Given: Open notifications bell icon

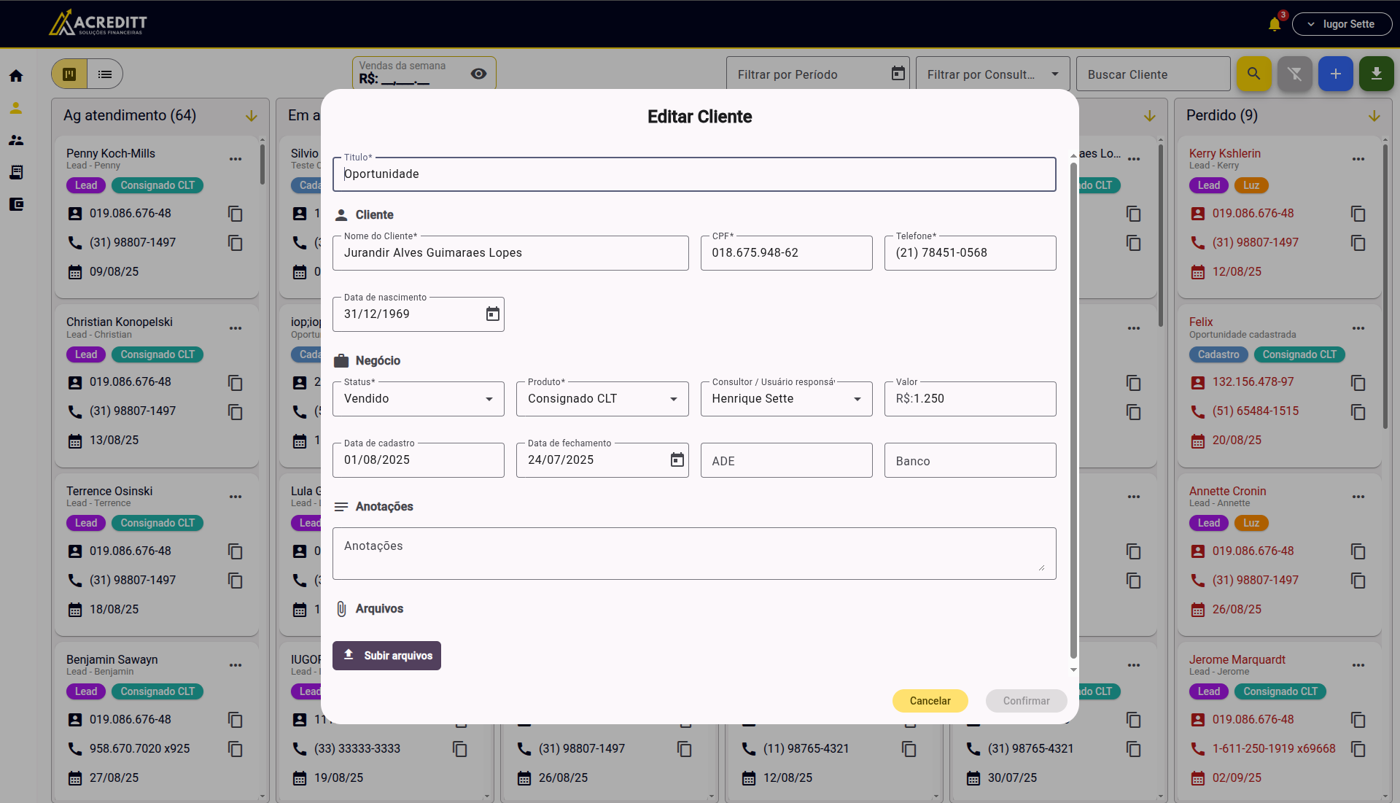Looking at the screenshot, I should coord(1274,24).
